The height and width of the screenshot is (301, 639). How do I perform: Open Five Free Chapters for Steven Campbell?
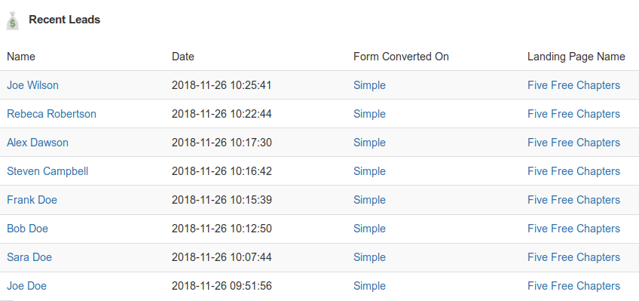pos(573,171)
